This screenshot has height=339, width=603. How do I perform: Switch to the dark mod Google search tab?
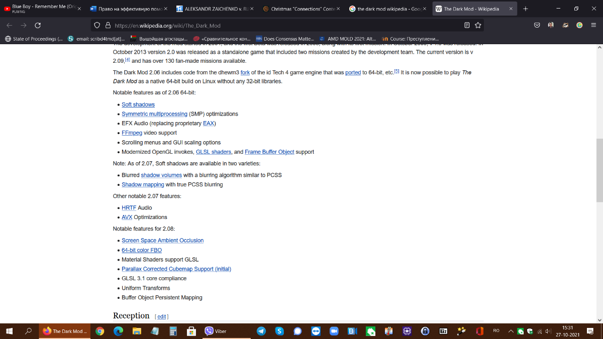pyautogui.click(x=388, y=9)
